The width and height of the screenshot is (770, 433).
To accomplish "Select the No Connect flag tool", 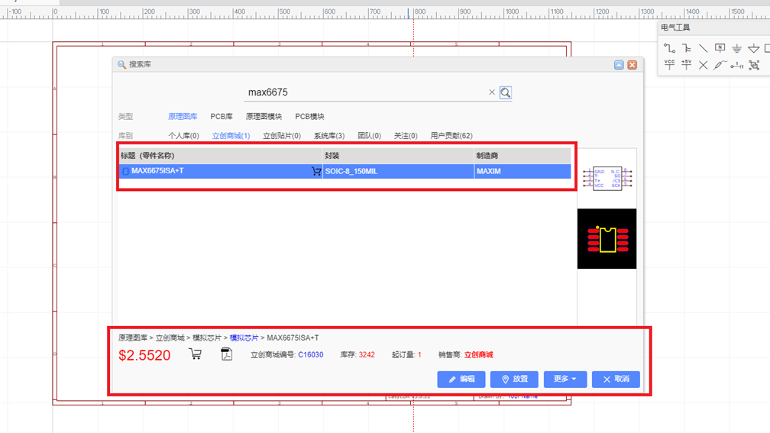I will pos(704,65).
